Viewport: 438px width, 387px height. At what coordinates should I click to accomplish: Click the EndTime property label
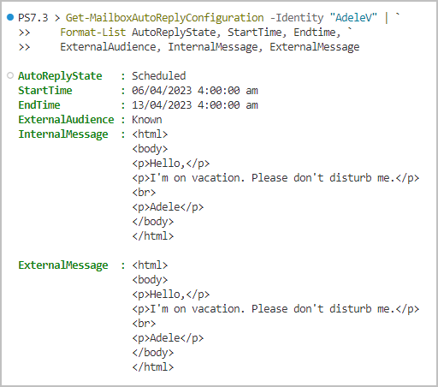pos(39,105)
